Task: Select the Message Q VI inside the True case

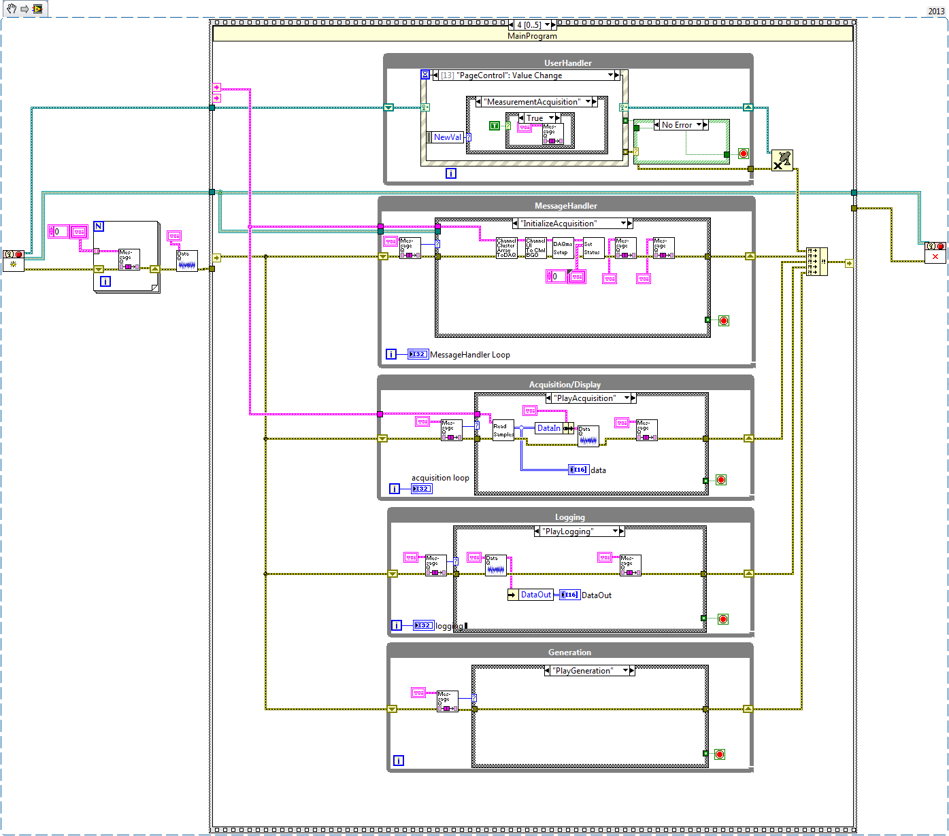Action: (x=552, y=134)
